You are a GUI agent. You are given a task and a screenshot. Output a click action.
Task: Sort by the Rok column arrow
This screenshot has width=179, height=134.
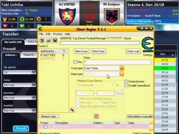coord(173,55)
